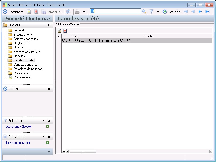The image size is (216, 162).
Task: Click the print icon in toolbar
Action: [x=77, y=12]
